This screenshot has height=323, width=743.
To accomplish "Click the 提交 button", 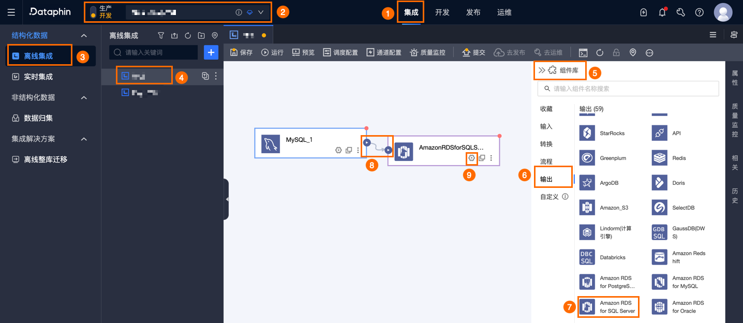I will (473, 52).
